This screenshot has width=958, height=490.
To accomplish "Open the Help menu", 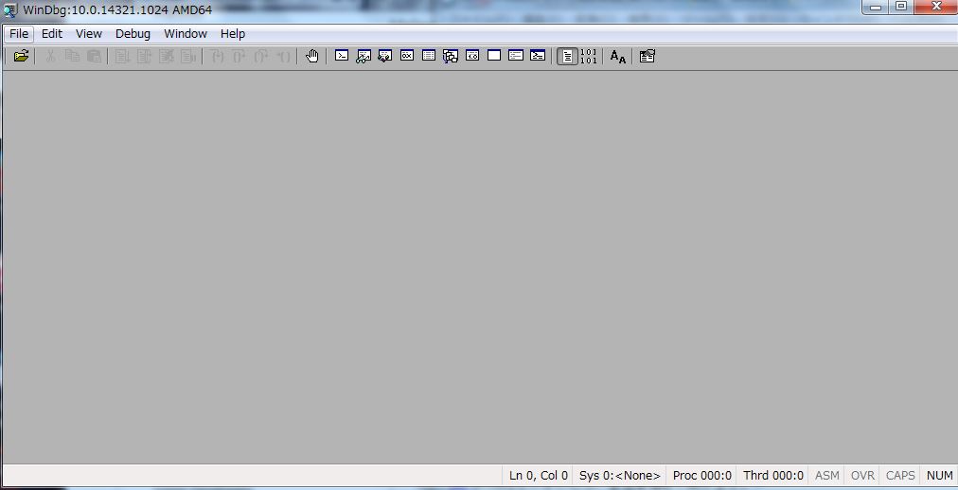I will (x=233, y=33).
